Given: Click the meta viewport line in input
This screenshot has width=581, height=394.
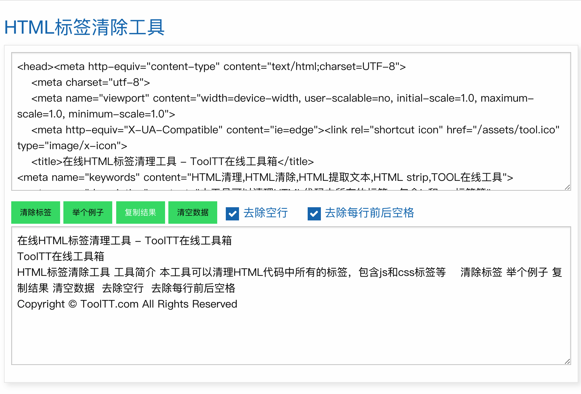Looking at the screenshot, I should click(x=275, y=106).
